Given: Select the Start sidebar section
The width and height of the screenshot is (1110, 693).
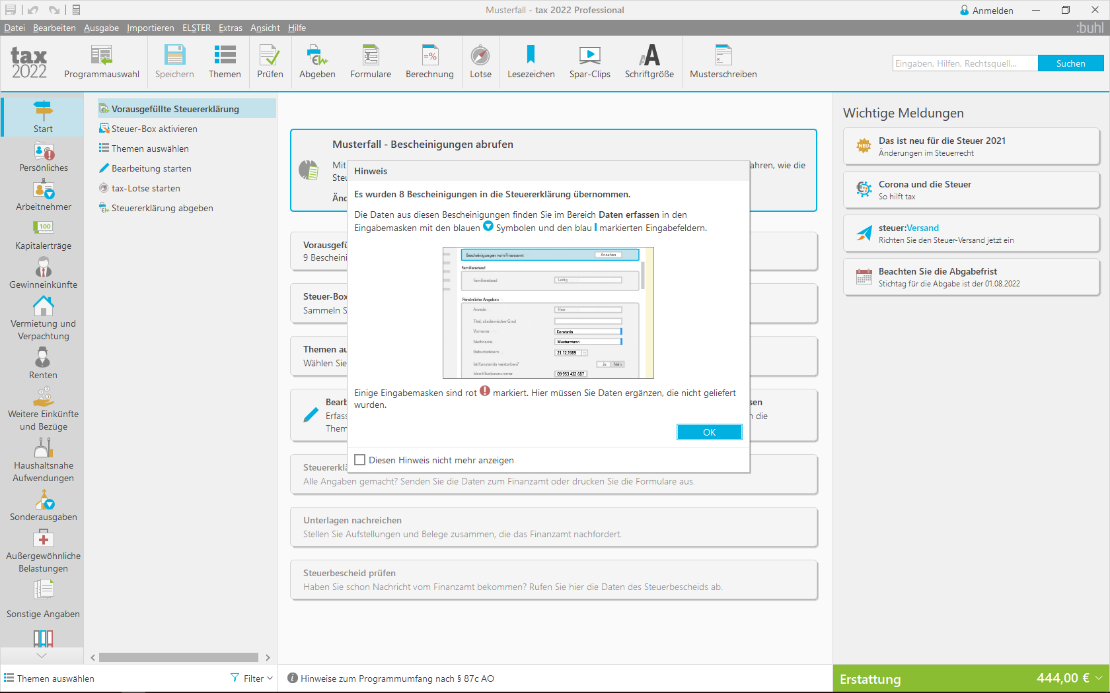Looking at the screenshot, I should [x=43, y=117].
